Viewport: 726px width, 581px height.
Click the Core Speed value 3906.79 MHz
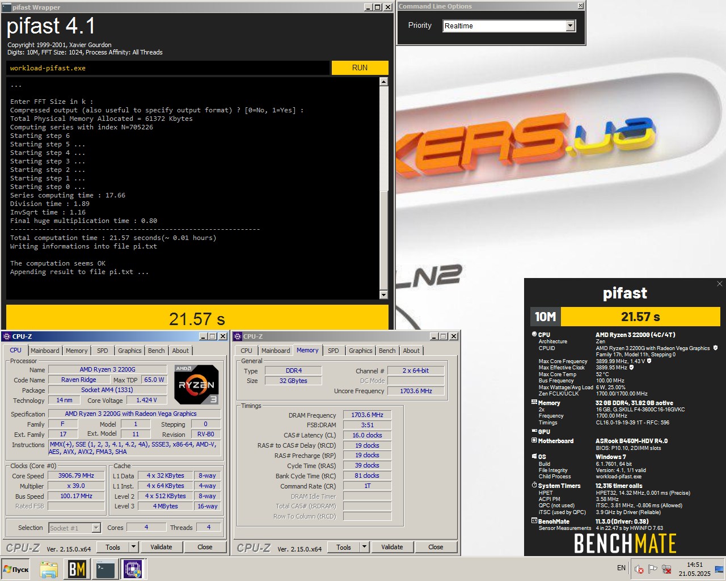point(77,475)
